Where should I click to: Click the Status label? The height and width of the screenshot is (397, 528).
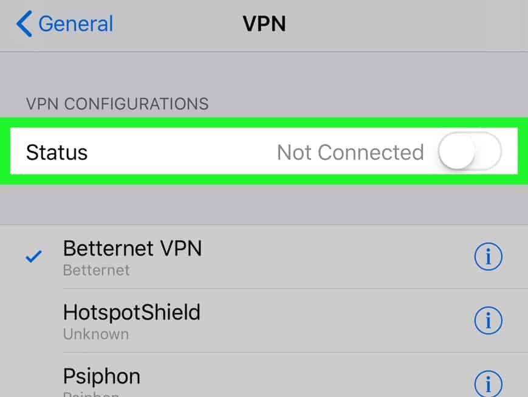[57, 153]
